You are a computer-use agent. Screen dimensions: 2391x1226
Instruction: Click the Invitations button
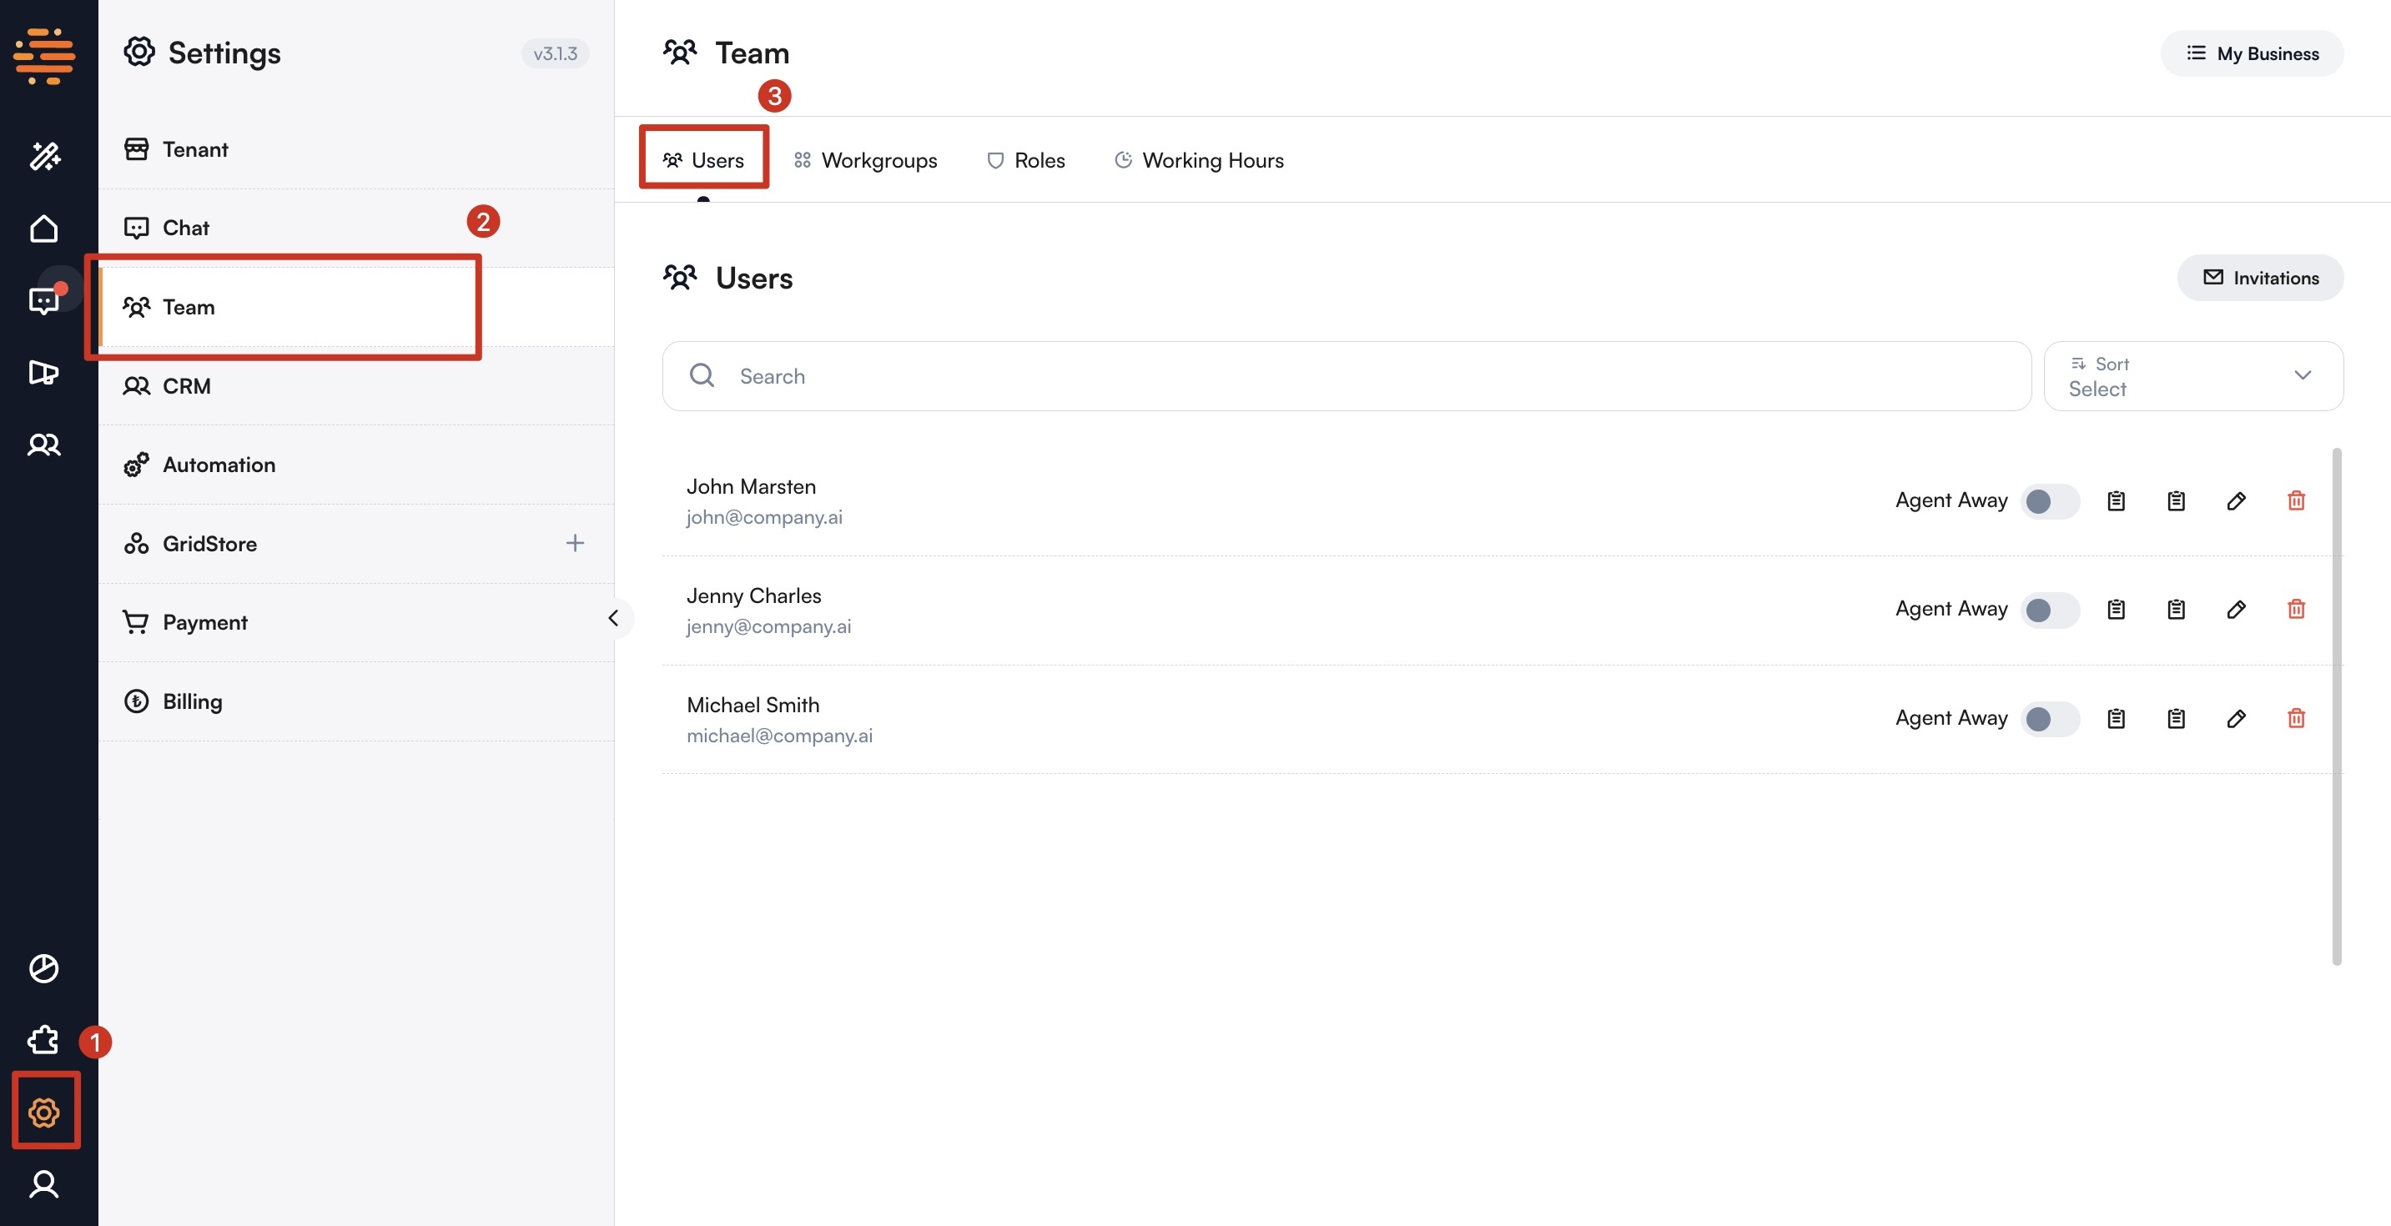[2260, 278]
